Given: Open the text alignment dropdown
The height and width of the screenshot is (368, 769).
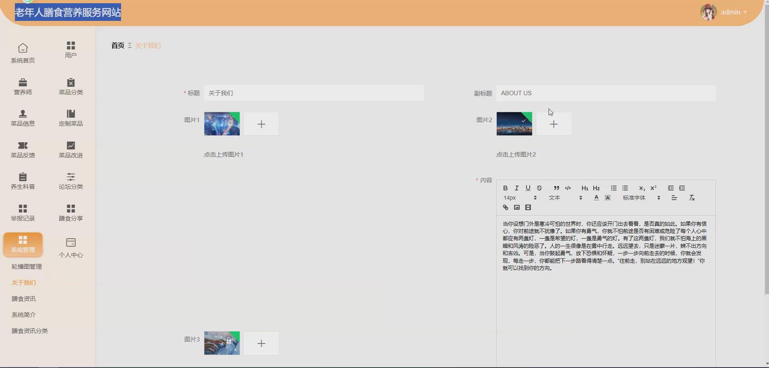Looking at the screenshot, I should [674, 198].
